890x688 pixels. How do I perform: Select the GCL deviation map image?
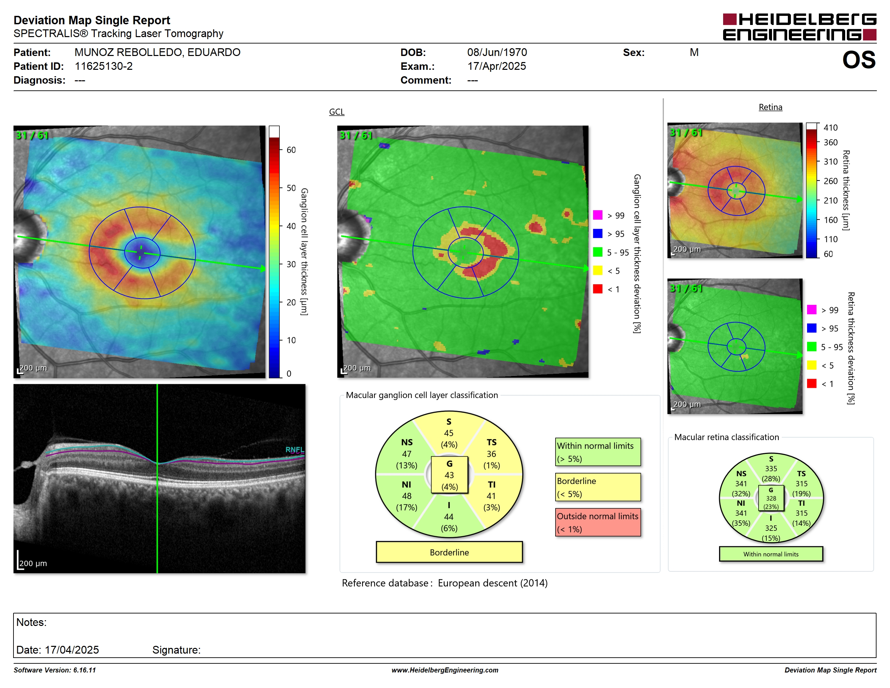coord(463,252)
